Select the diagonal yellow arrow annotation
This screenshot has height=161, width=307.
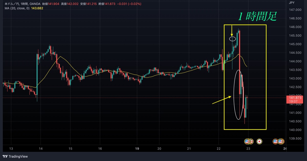point(222,100)
